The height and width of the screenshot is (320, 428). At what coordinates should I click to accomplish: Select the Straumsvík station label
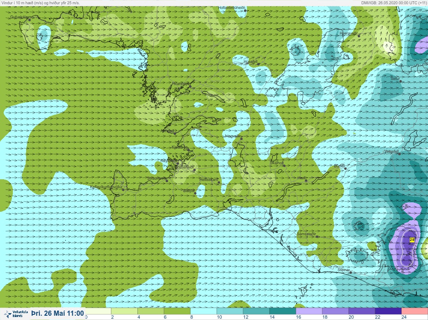pyautogui.click(x=157, y=178)
